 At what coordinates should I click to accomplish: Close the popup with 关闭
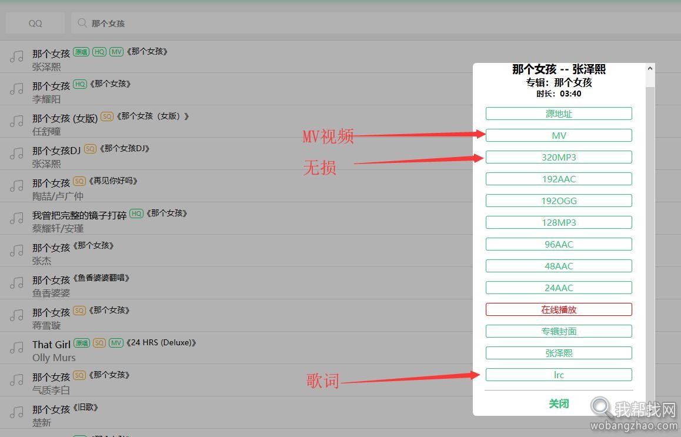pyautogui.click(x=559, y=403)
